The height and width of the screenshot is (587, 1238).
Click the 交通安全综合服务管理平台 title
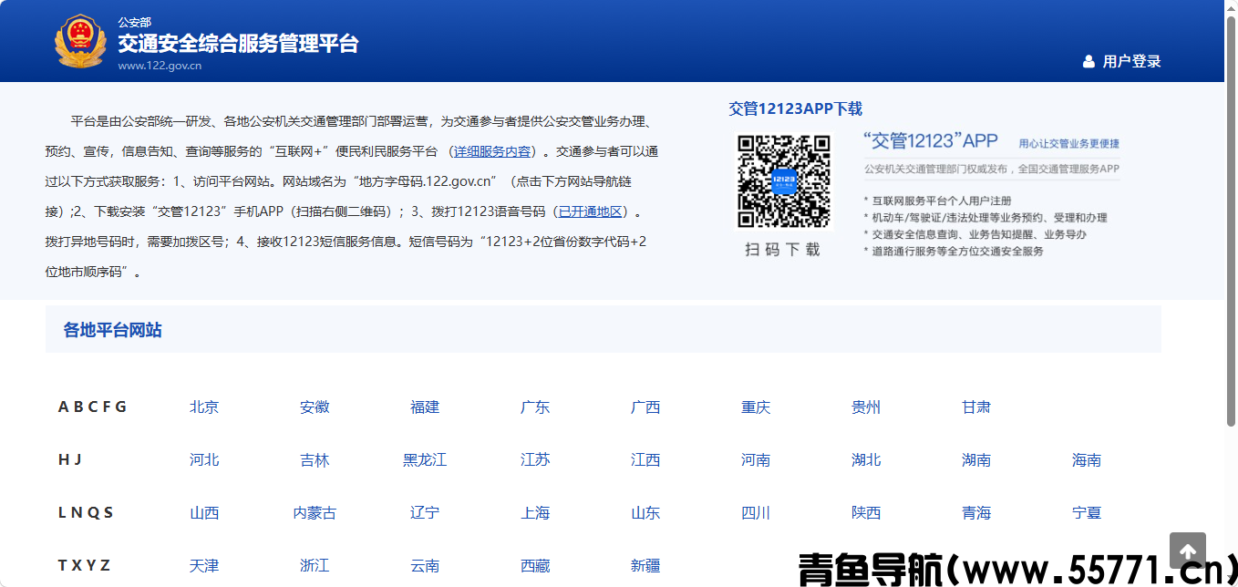pos(238,44)
